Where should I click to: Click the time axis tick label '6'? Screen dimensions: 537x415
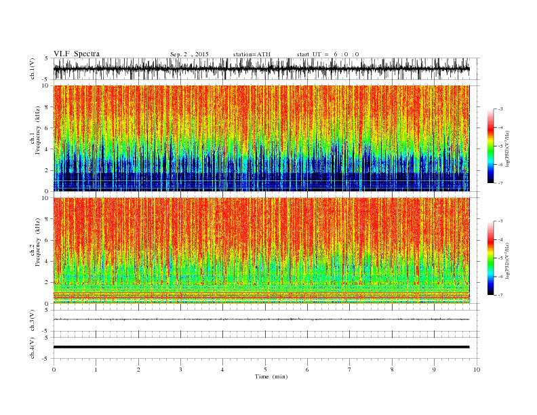coord(307,370)
